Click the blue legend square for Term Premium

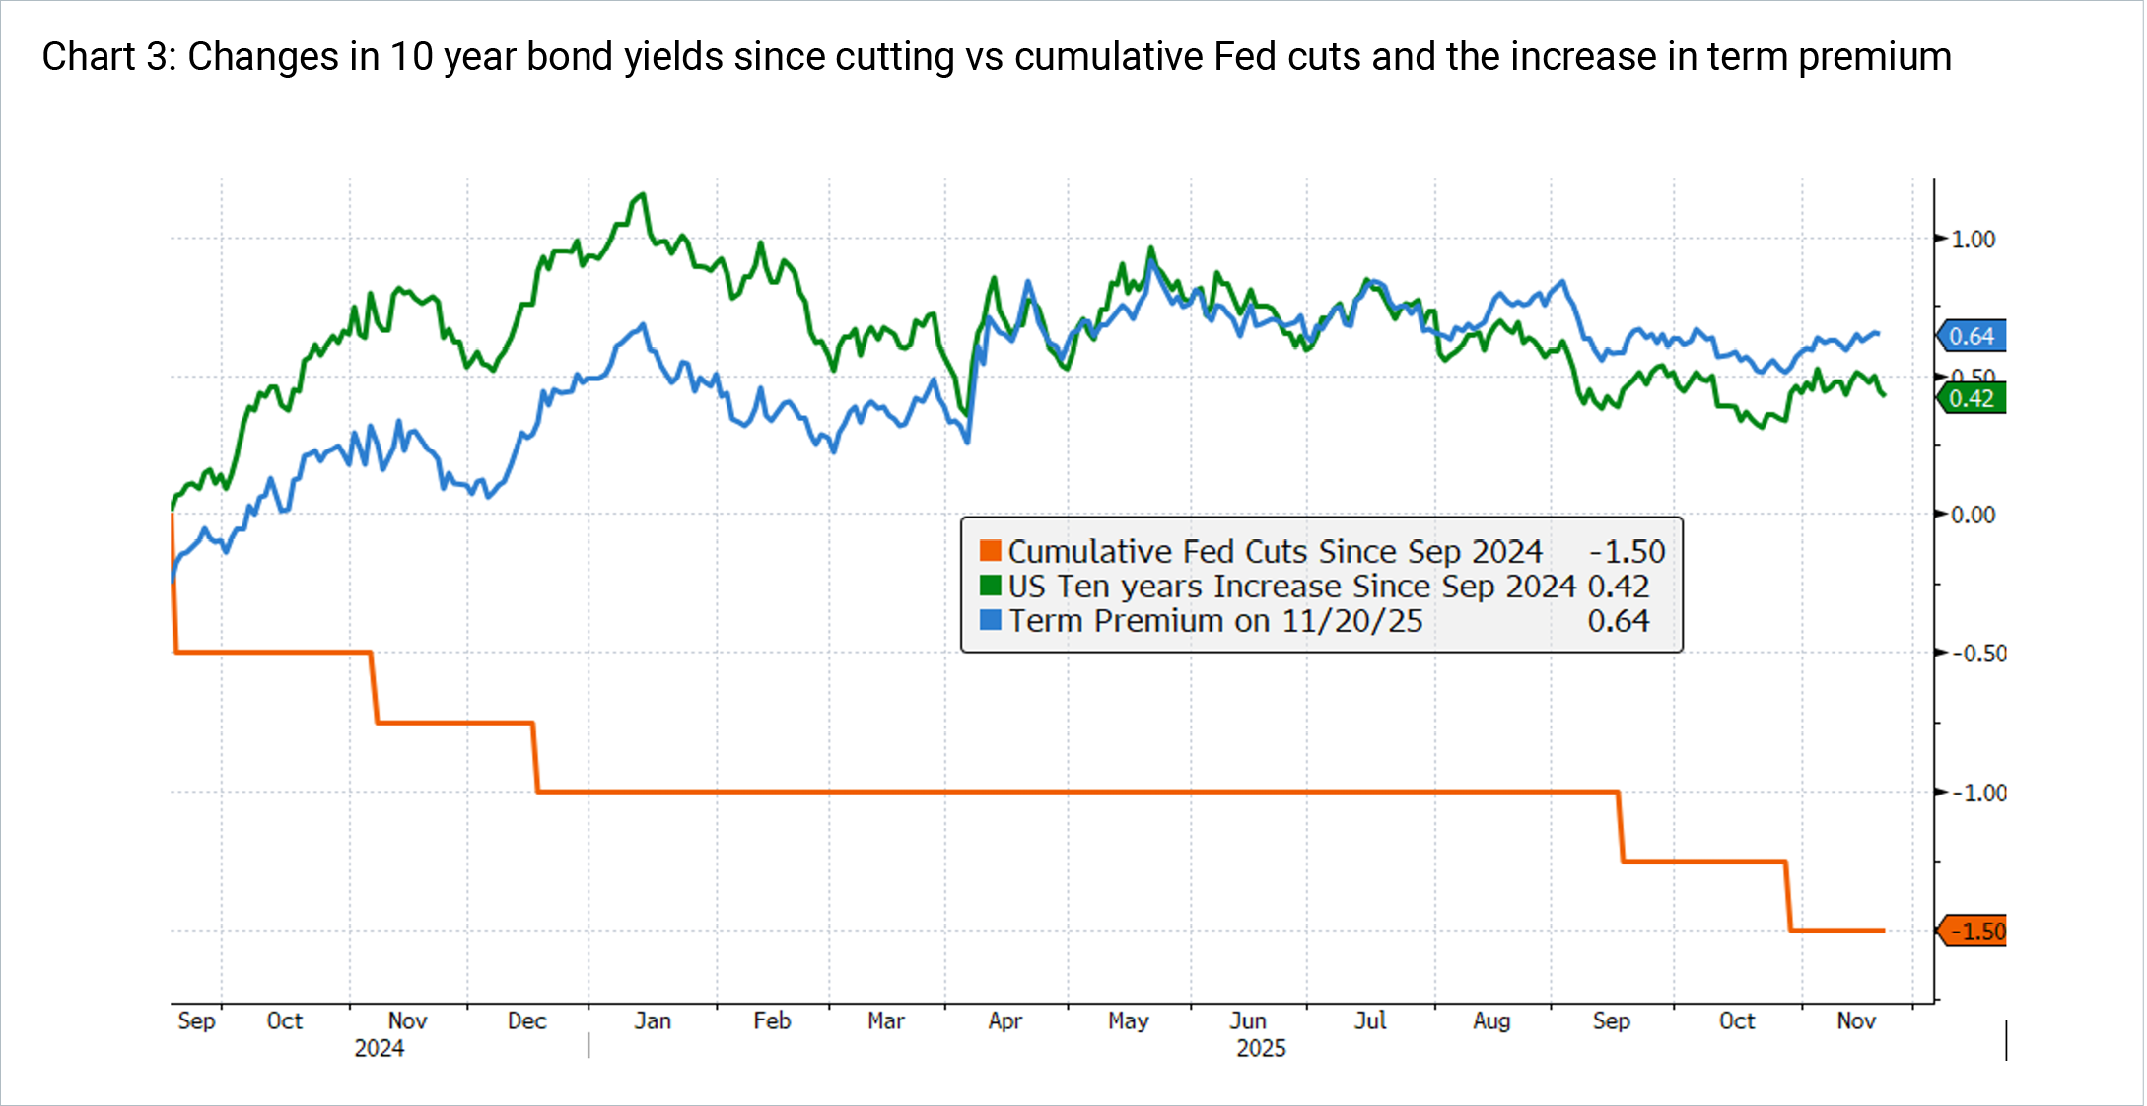(991, 621)
